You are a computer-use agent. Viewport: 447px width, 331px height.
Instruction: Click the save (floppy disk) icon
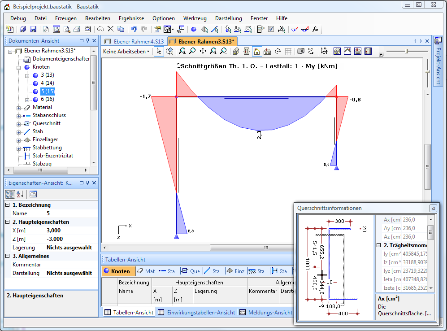[x=33, y=29]
